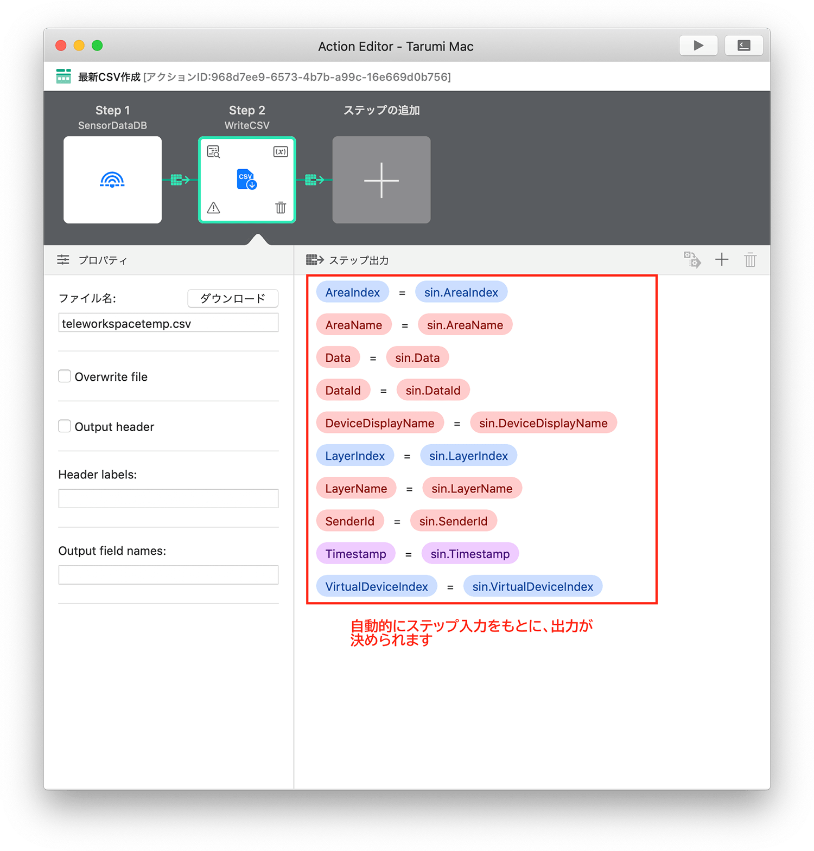Screen dimensions: 814x851
Task: Select the sin.SenderId expression
Action: (x=453, y=521)
